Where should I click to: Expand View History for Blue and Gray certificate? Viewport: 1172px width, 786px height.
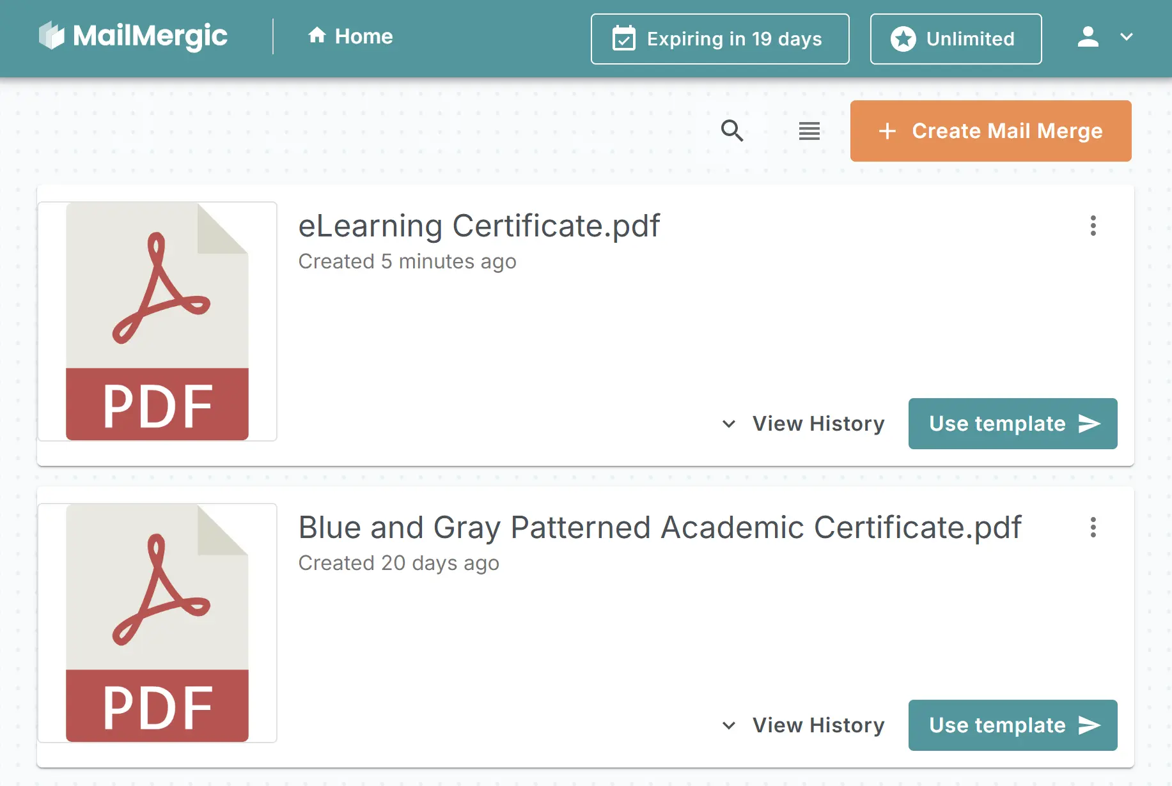804,725
